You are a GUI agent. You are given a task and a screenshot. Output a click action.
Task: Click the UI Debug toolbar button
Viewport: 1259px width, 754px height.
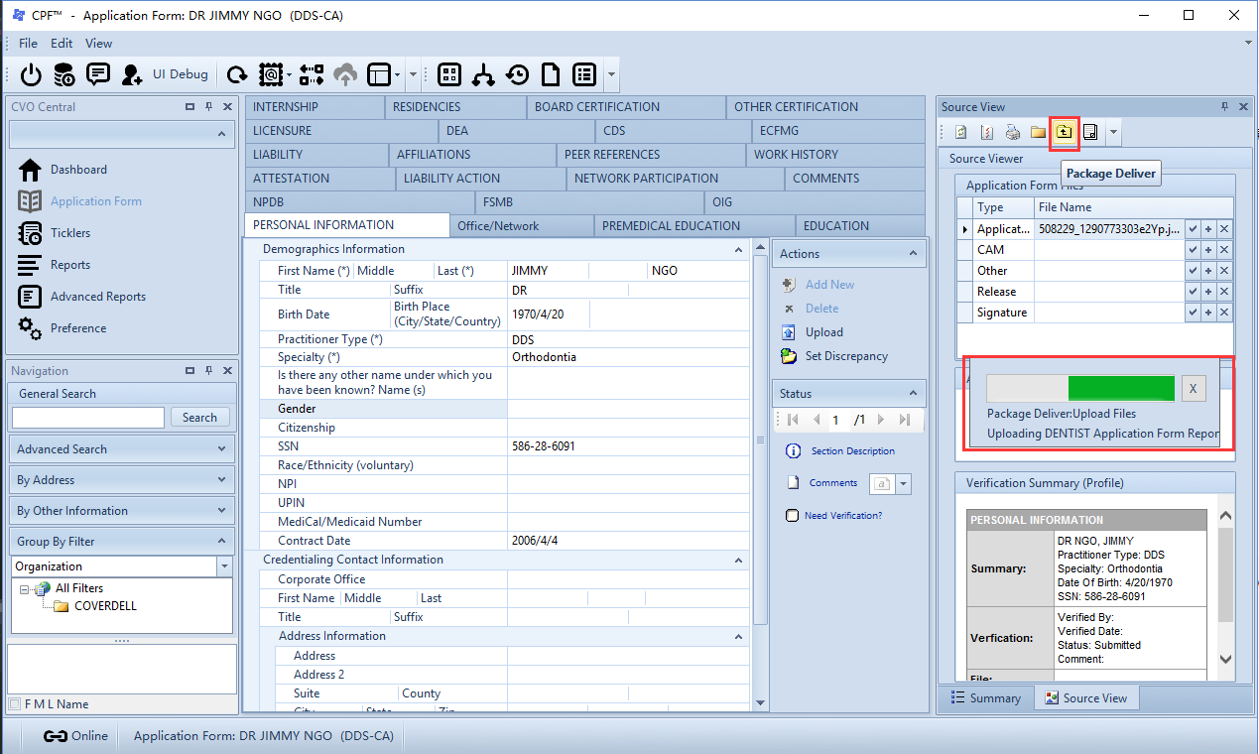point(181,74)
